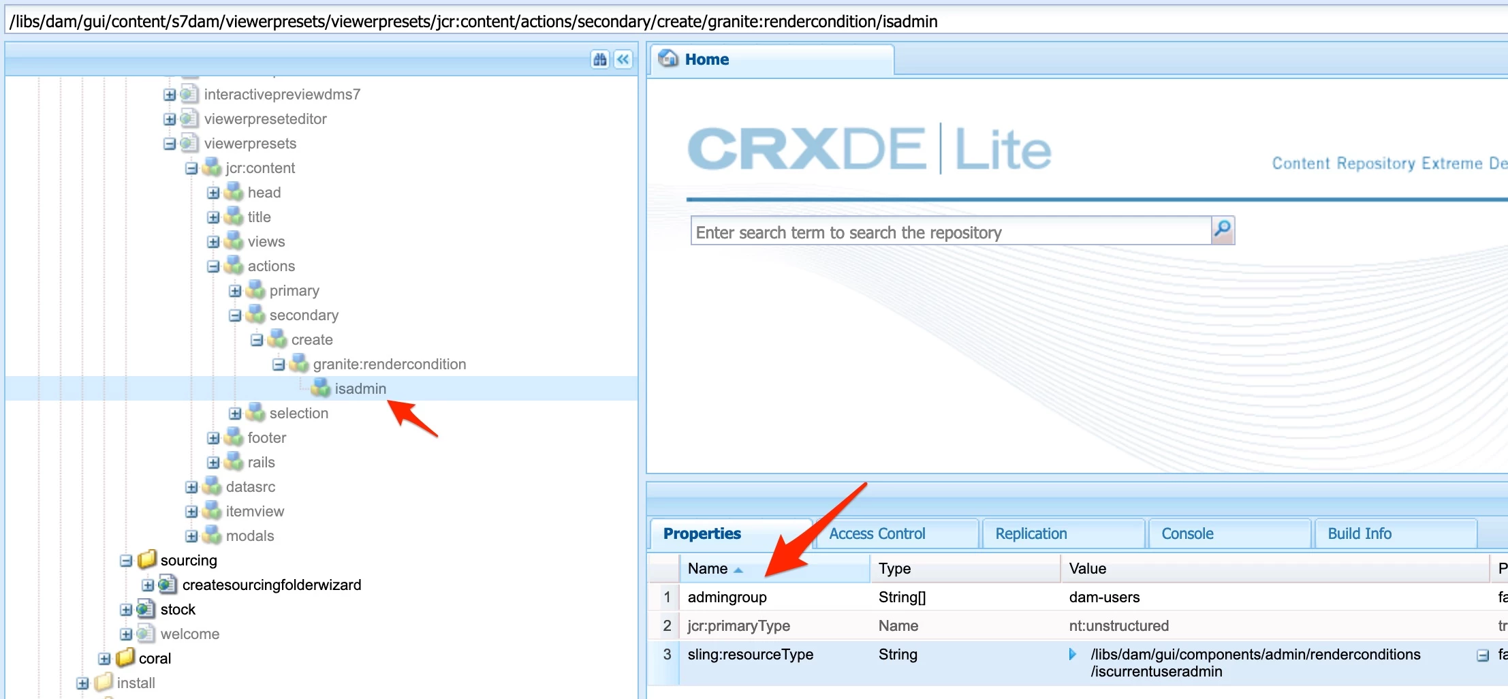Image resolution: width=1508 pixels, height=699 pixels.
Task: Expand the interactivepreviewdms7 node
Action: [x=170, y=95]
